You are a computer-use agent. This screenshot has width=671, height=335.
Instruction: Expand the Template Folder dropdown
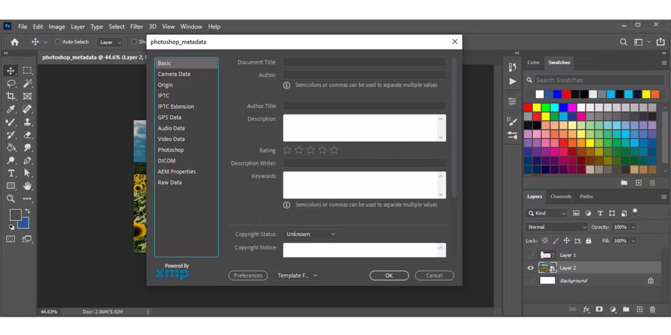pyautogui.click(x=297, y=276)
